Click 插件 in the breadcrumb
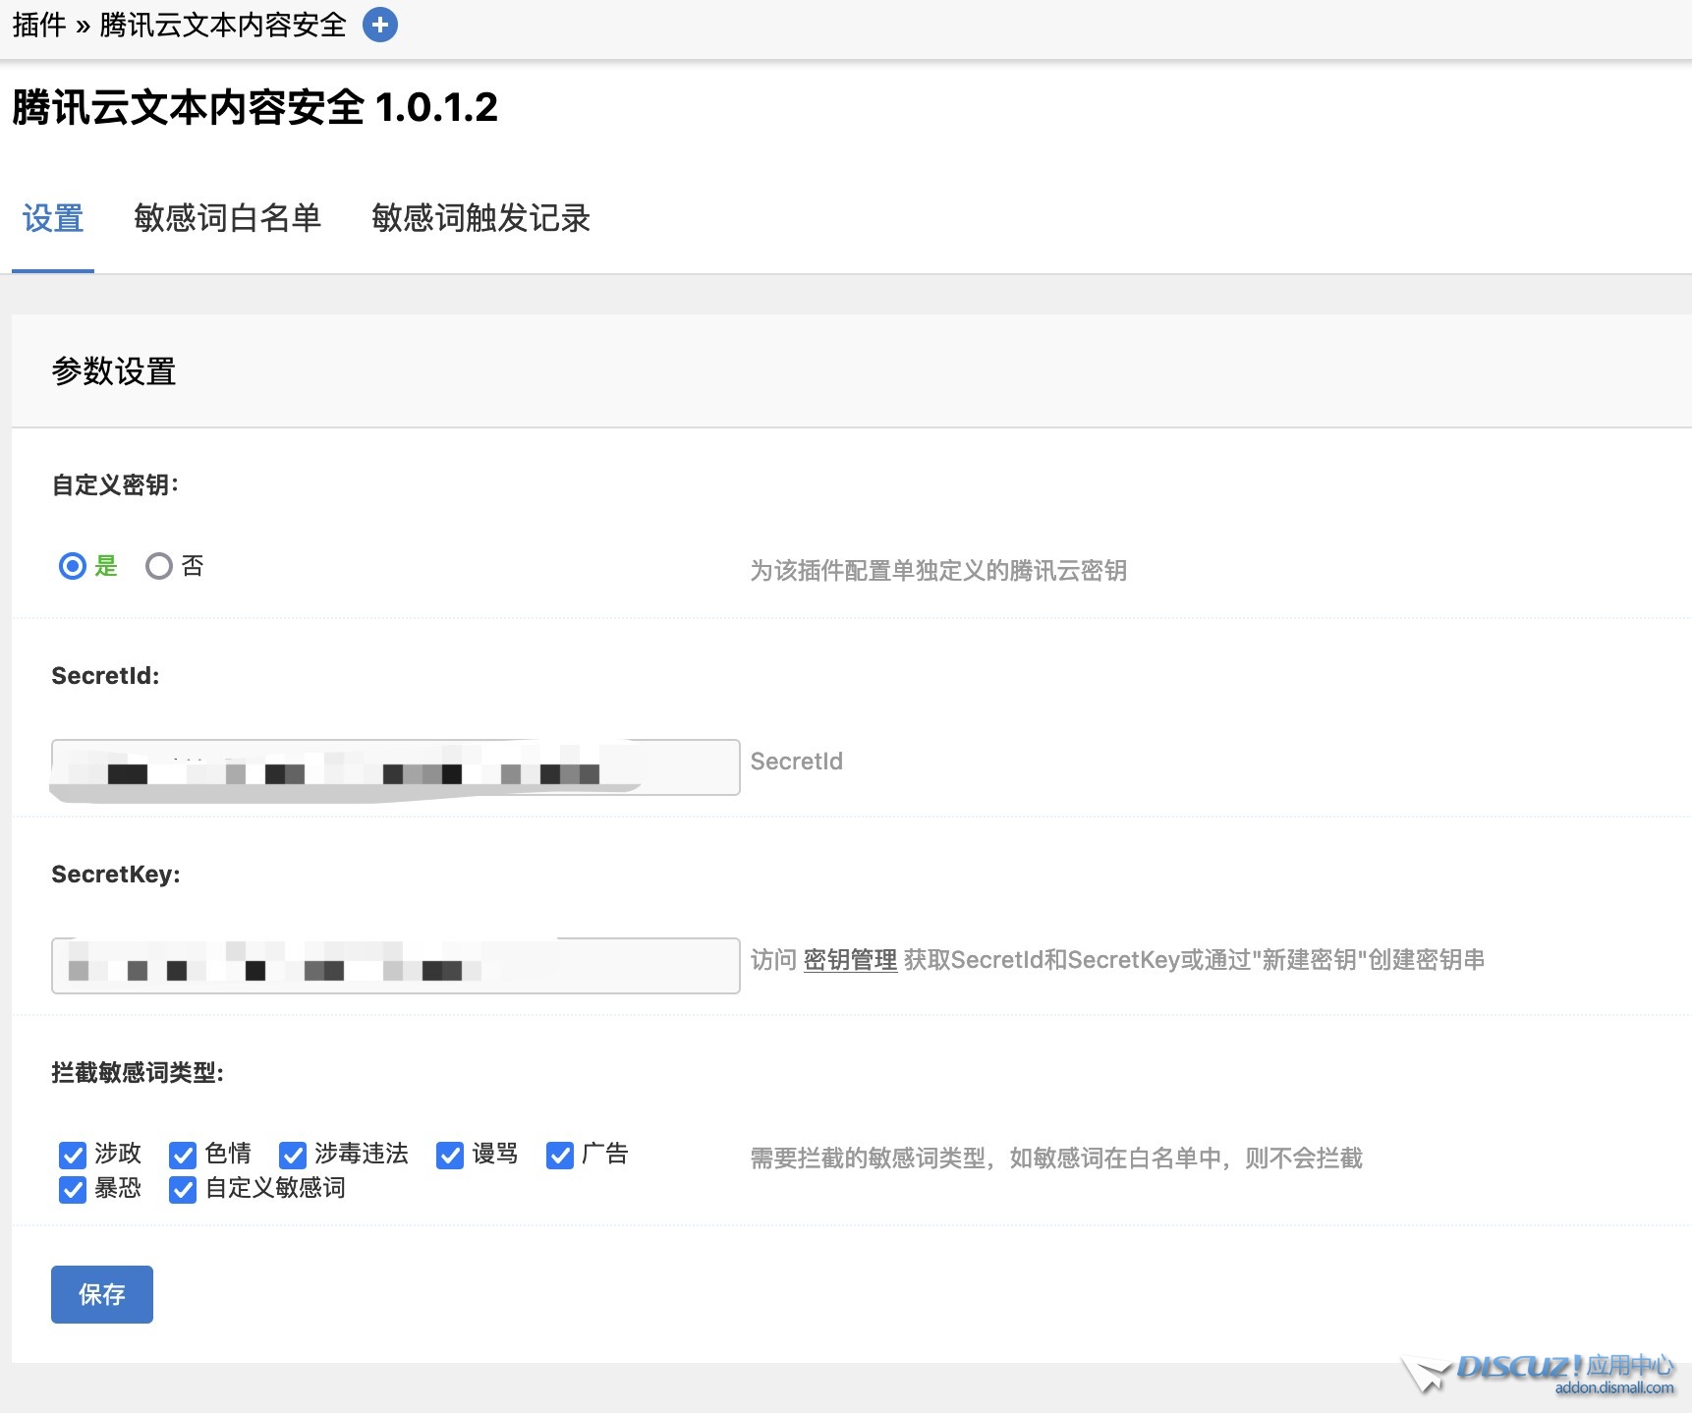This screenshot has height=1413, width=1692. click(39, 25)
